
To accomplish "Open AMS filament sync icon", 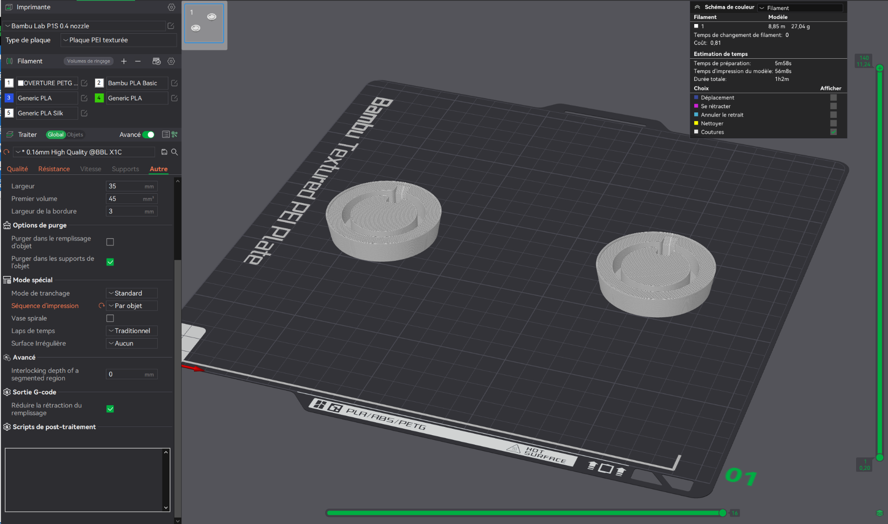I will (x=156, y=61).
